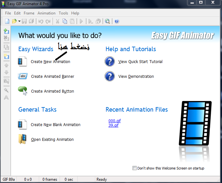Click the Ready status text
Image resolution: width=222 pixels, height=183 pixels.
pos(102,179)
